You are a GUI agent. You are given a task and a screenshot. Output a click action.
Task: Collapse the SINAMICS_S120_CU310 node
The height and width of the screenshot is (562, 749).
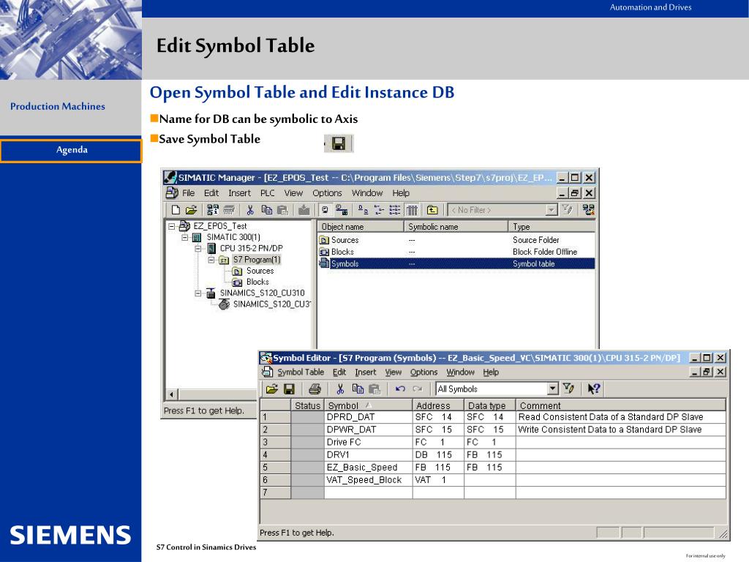(x=198, y=293)
